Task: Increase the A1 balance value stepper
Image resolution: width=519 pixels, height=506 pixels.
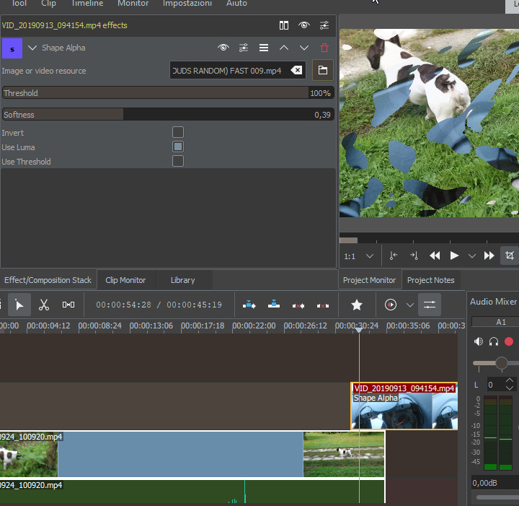Action: coord(510,380)
